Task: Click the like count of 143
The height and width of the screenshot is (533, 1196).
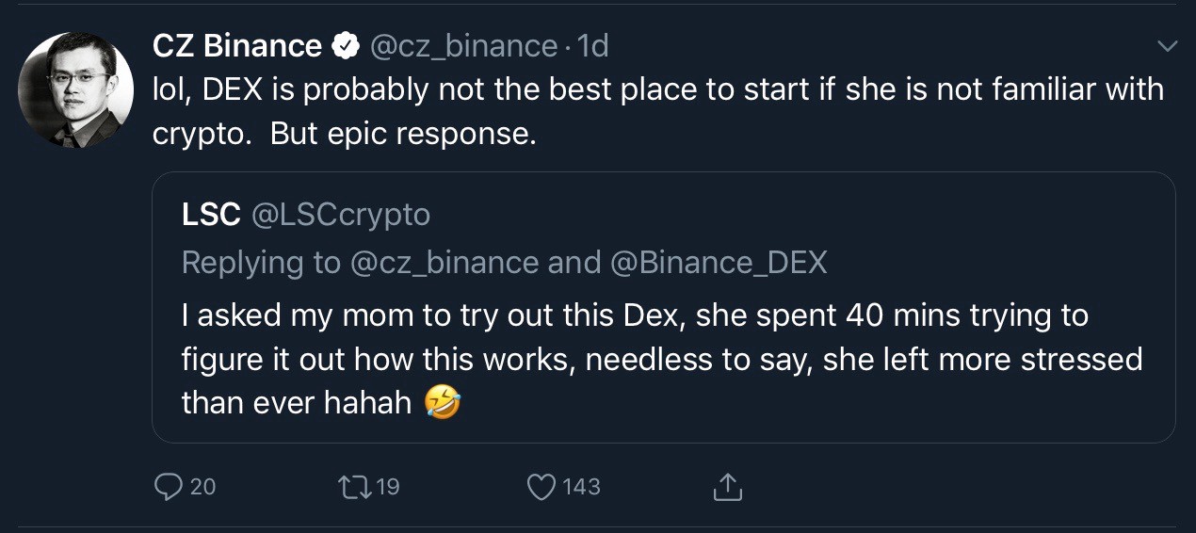Action: click(x=581, y=487)
